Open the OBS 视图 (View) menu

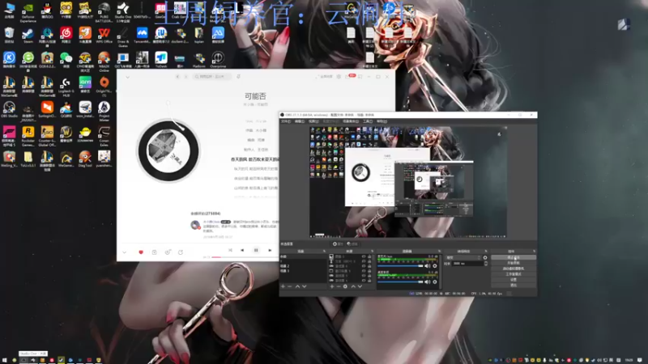(313, 121)
